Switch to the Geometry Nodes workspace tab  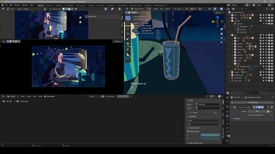click(x=136, y=6)
